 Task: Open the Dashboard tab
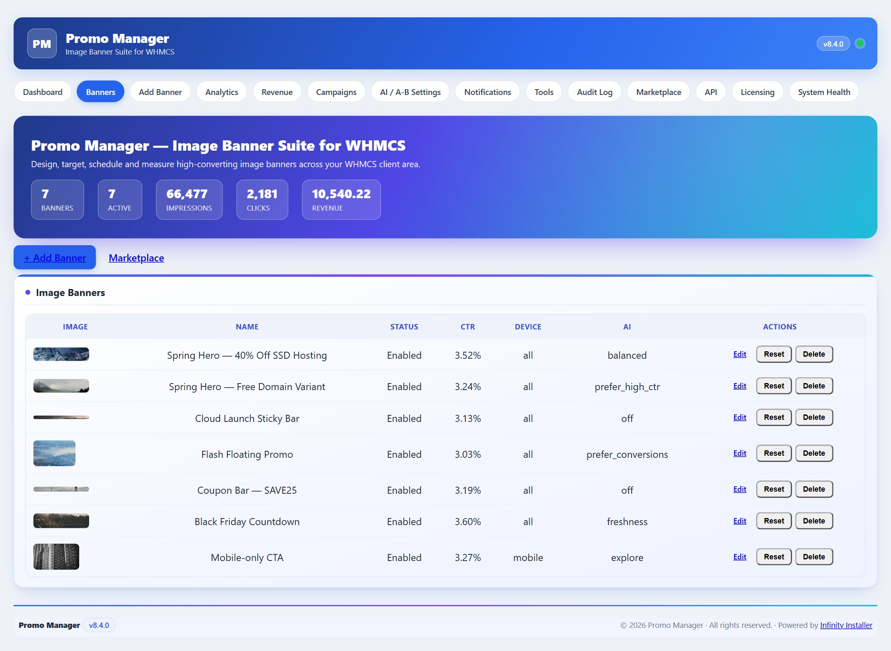[42, 92]
